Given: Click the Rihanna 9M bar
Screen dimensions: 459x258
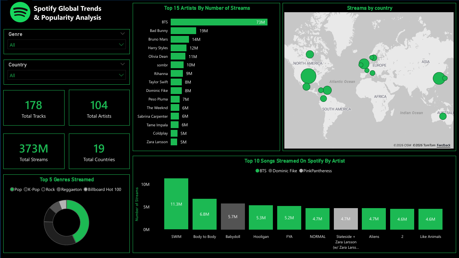Looking at the screenshot, I should 176,74.
